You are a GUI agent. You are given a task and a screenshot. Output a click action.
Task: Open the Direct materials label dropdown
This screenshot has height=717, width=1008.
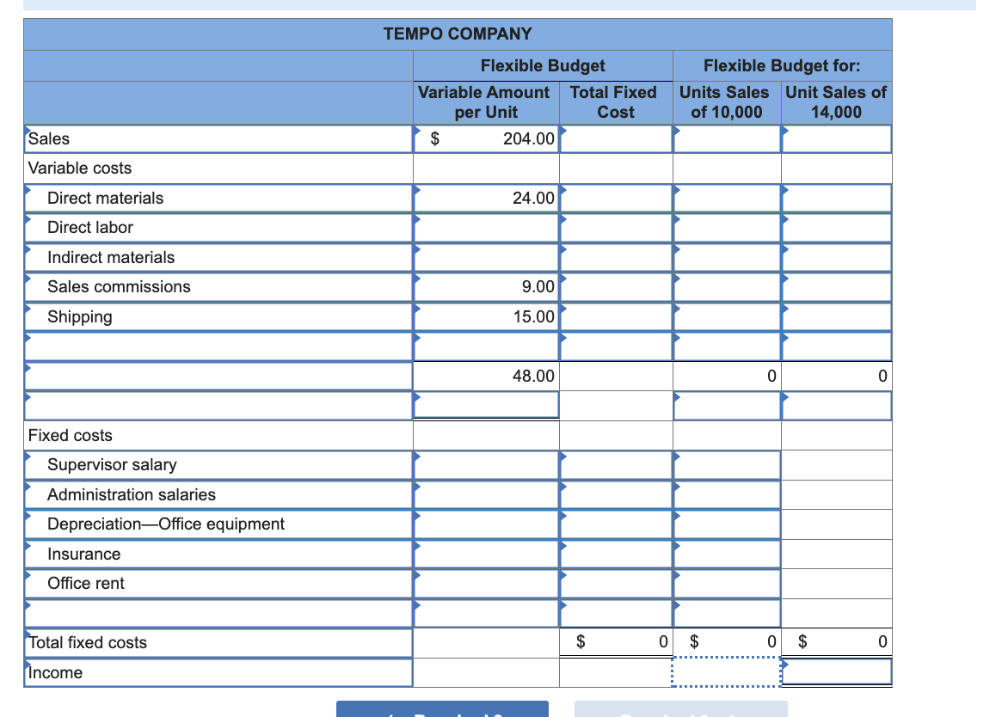click(218, 198)
